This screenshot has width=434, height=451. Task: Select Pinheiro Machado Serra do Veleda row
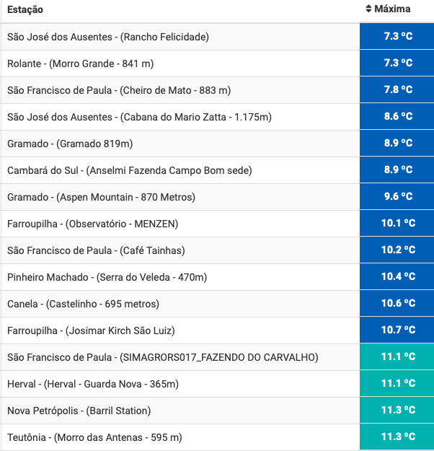tap(217, 277)
